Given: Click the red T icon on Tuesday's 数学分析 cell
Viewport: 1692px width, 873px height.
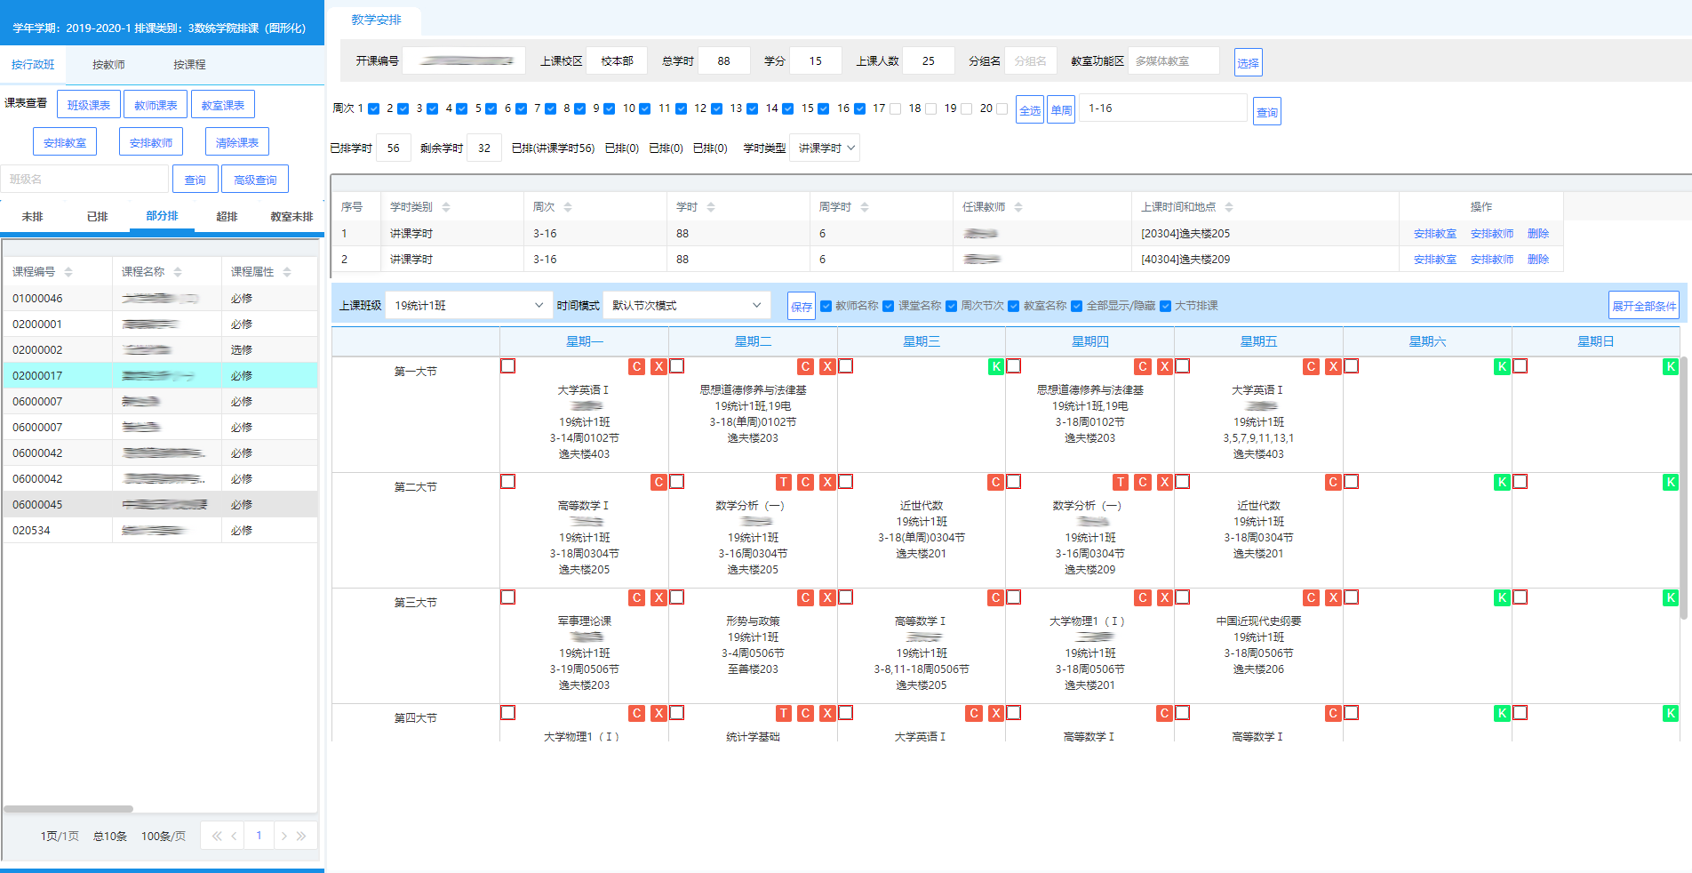Looking at the screenshot, I should click(783, 482).
